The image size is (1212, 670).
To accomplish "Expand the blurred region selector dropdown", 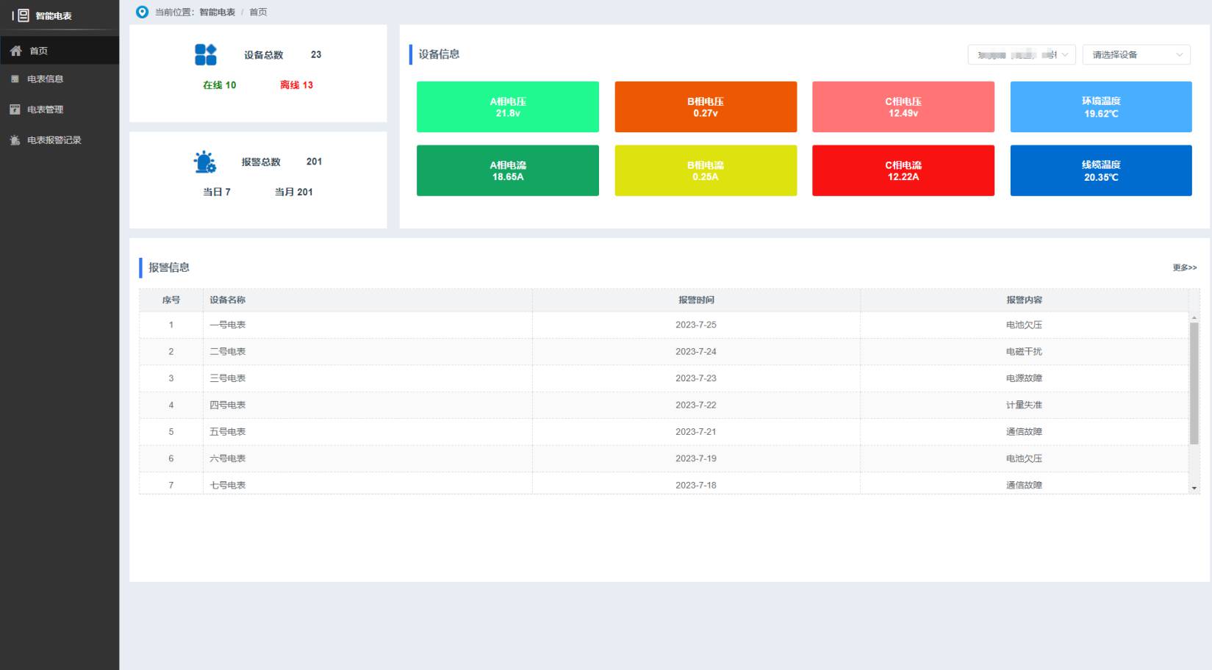I will click(1022, 55).
